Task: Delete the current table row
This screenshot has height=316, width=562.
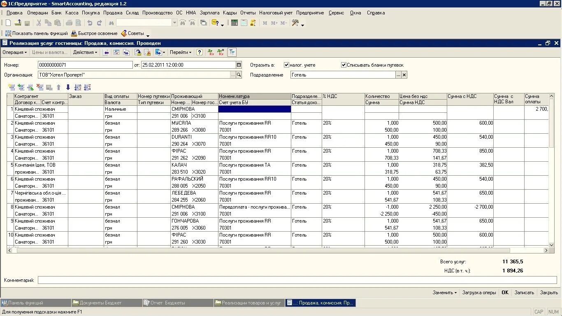Action: pyautogui.click(x=39, y=87)
